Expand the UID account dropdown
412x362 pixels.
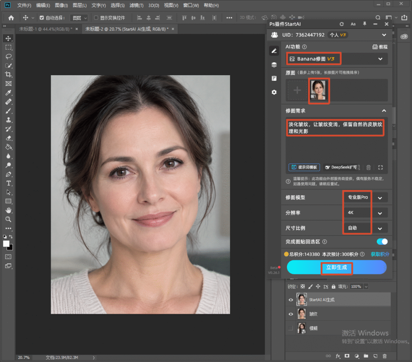click(x=384, y=35)
